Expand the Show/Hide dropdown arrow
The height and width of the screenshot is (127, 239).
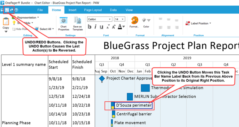tap(32, 23)
